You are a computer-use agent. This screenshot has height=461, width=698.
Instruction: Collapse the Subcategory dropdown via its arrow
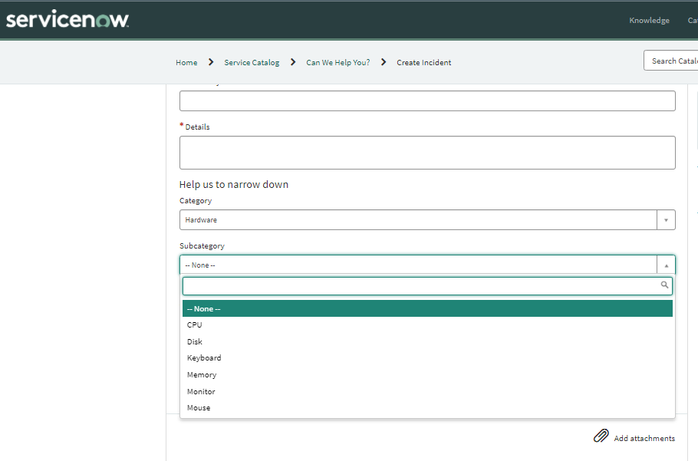pos(666,265)
